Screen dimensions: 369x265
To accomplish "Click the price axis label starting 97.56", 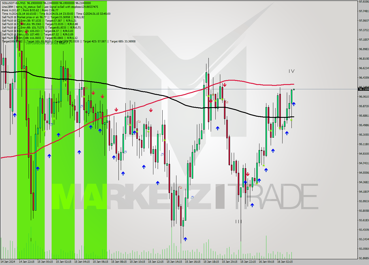I will click(x=364, y=20).
